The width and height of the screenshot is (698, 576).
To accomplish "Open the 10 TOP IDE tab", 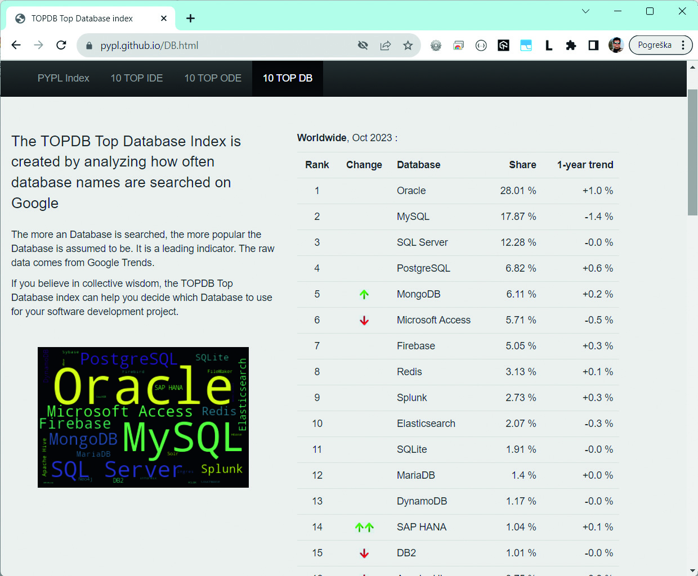I will [x=137, y=78].
